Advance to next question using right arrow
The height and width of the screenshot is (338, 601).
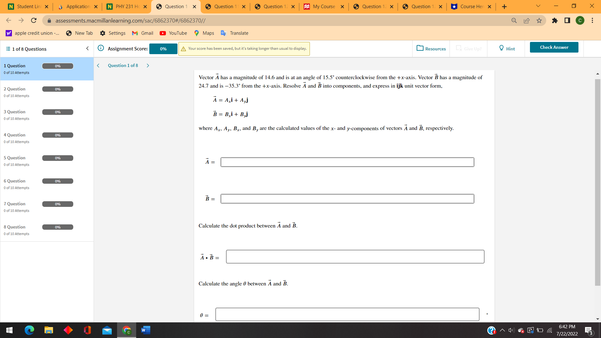(x=147, y=65)
